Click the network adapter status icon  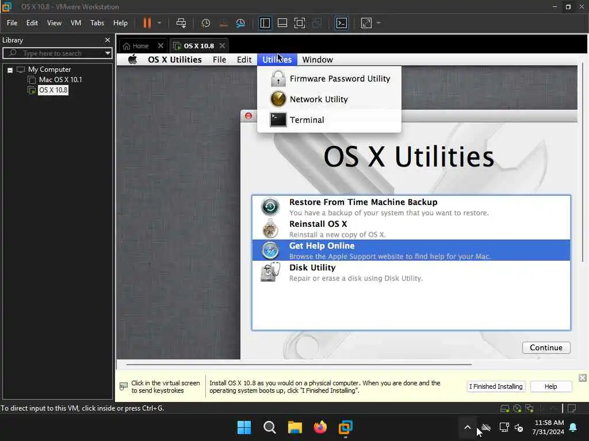pos(529,408)
